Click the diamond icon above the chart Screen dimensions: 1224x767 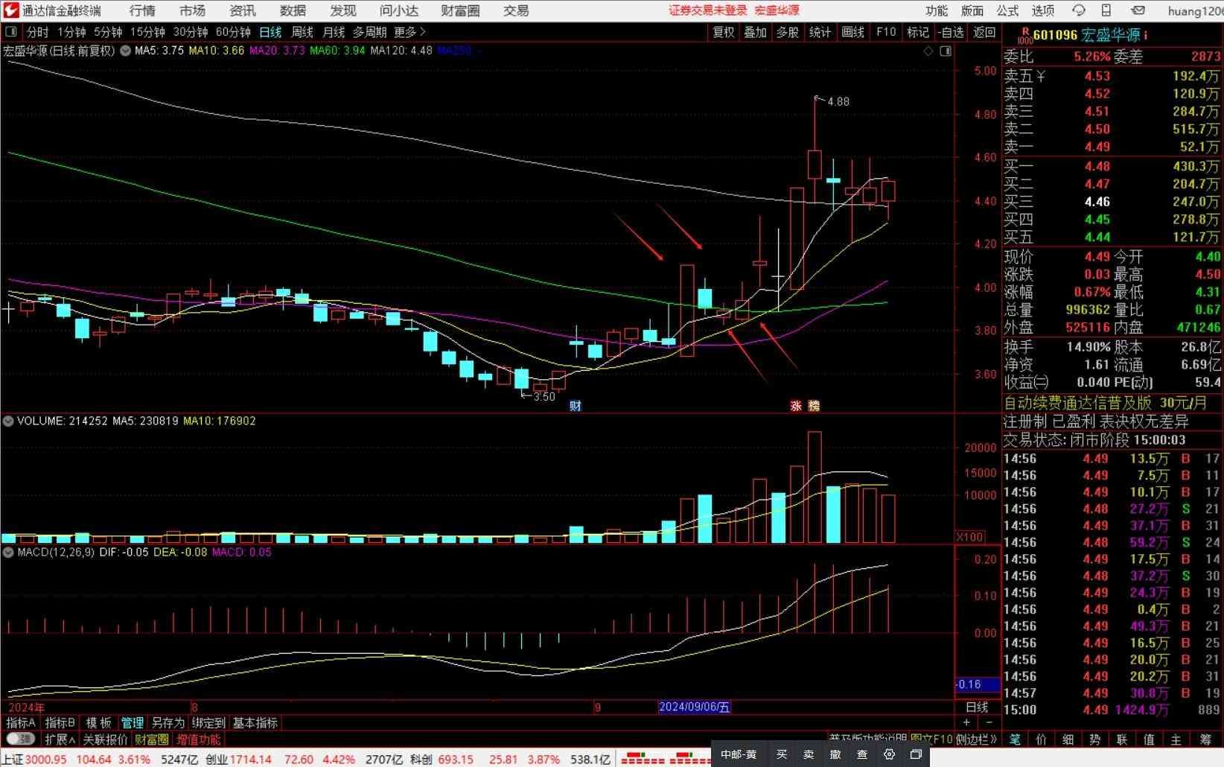click(x=928, y=51)
